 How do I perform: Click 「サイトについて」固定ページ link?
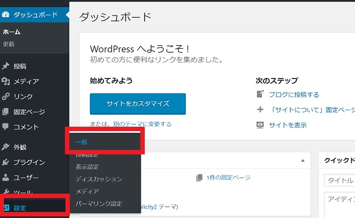(312, 110)
